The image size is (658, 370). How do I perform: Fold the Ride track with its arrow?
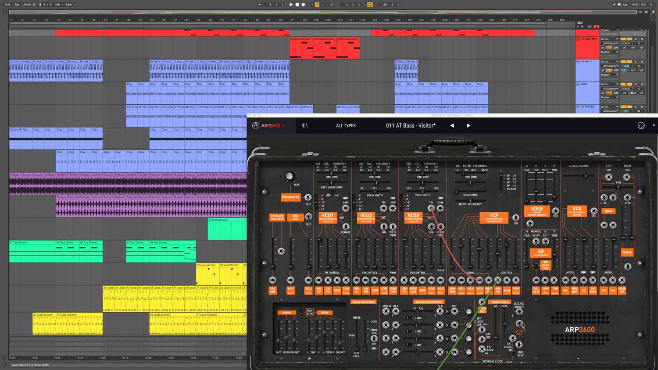coord(578,84)
